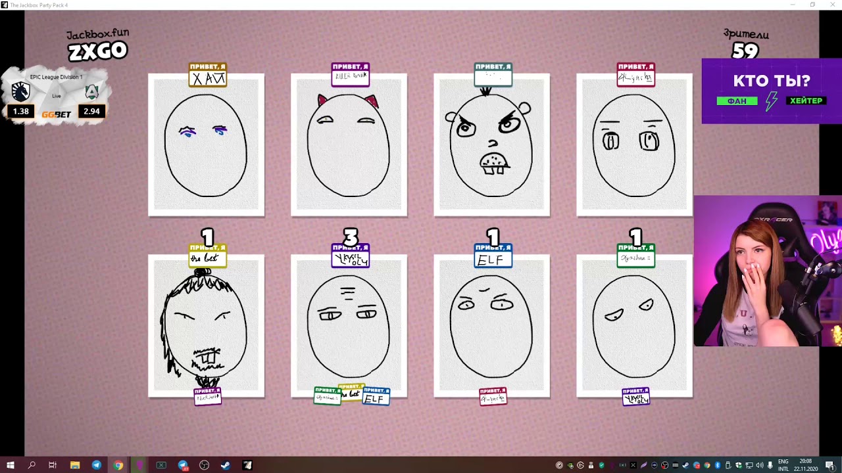Open clock showing 20:08 22.11.2020
Image resolution: width=842 pixels, height=473 pixels.
[x=805, y=465]
